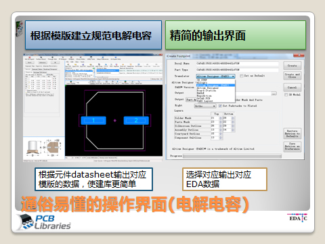Open the Surface Mount toolbar icon
Image resolution: width=325 pixels, height=244 pixels.
pos(41,58)
